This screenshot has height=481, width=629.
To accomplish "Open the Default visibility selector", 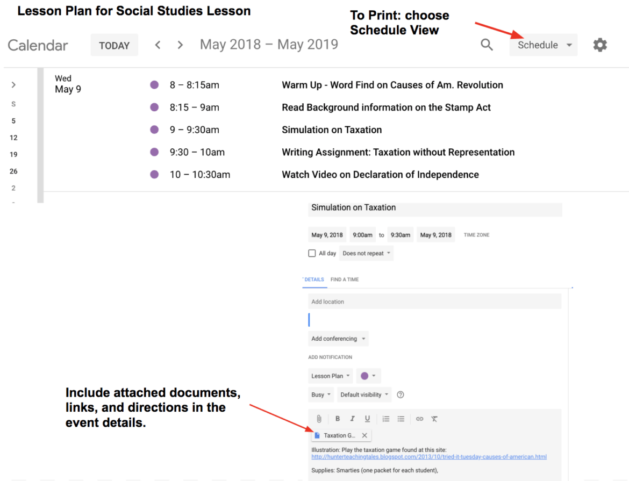I will click(364, 394).
